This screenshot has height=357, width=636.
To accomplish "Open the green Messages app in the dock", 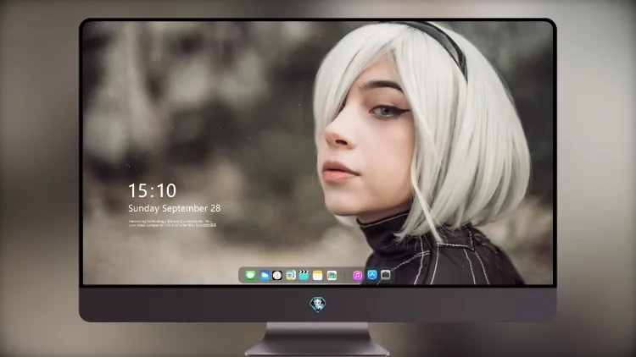I will pos(250,275).
